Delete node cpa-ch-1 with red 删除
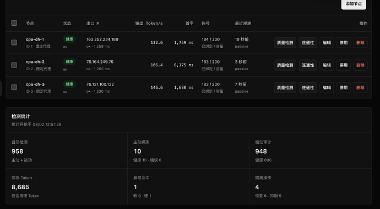Viewport: 380px width, 209px height. click(x=360, y=43)
